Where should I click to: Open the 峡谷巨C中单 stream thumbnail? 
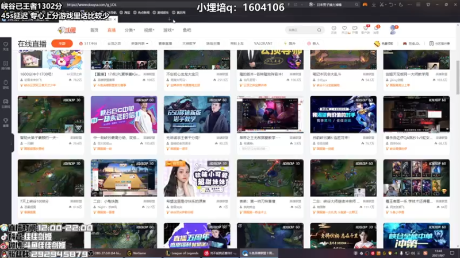pyautogui.click(x=124, y=114)
